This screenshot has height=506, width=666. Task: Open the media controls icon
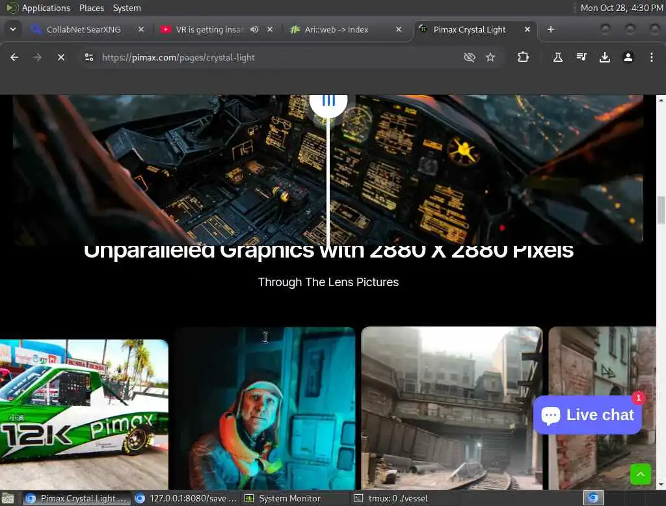pos(581,57)
